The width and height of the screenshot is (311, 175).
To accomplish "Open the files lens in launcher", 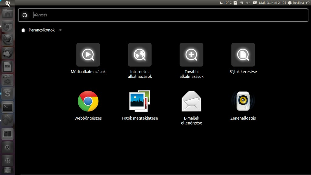I will point(8,160).
